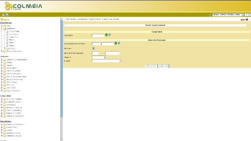
Task: Open Conta Corrente item in the tree
Action: [14, 31]
